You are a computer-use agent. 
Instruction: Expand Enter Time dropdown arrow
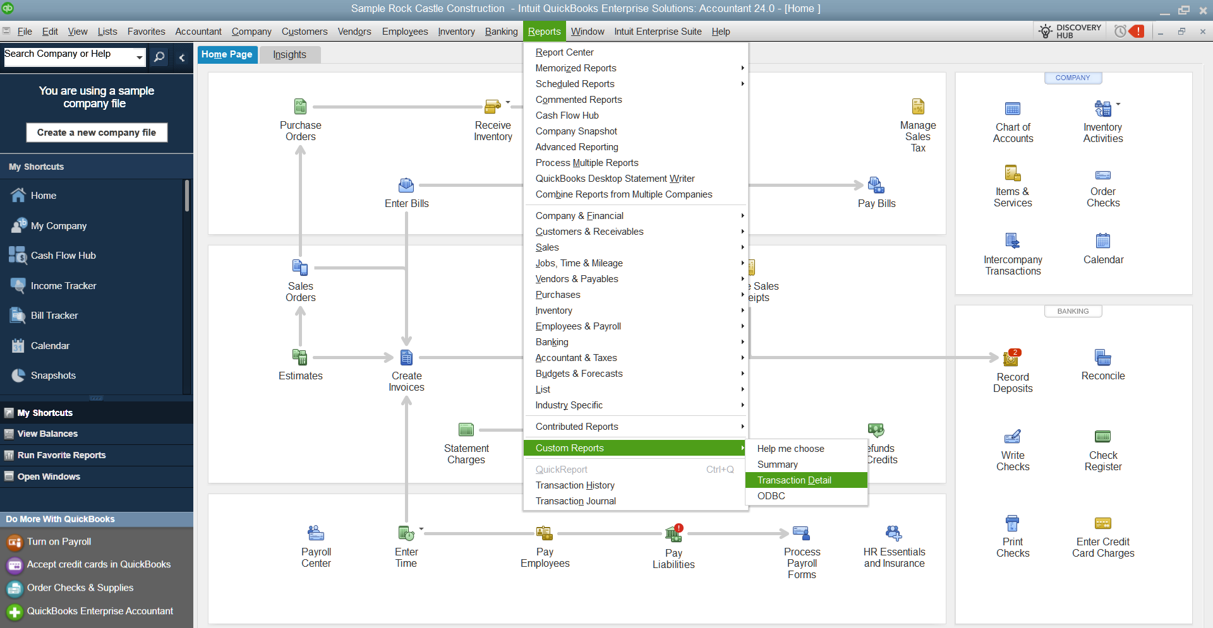click(x=421, y=529)
